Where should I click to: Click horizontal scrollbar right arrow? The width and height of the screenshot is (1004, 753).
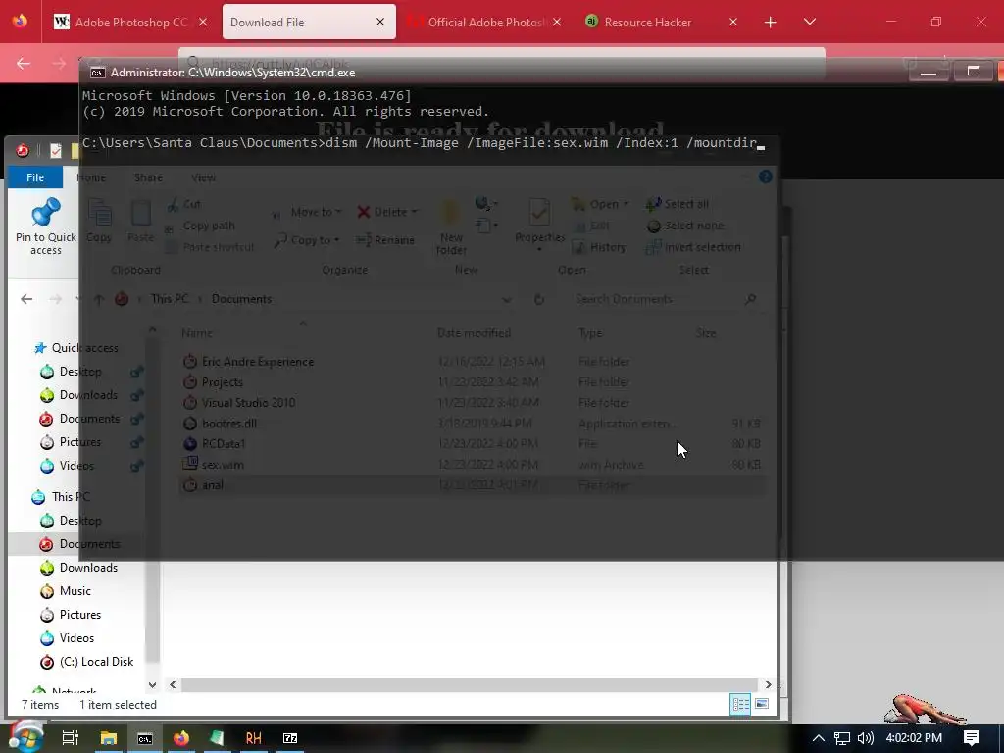768,684
